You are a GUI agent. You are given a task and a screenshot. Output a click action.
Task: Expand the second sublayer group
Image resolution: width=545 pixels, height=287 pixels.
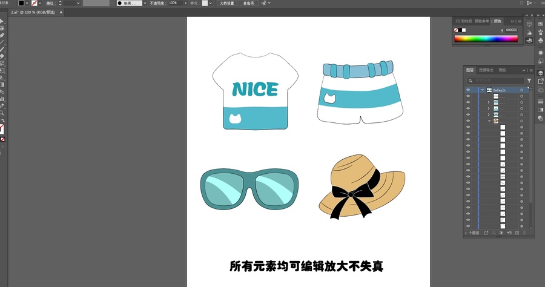click(489, 102)
